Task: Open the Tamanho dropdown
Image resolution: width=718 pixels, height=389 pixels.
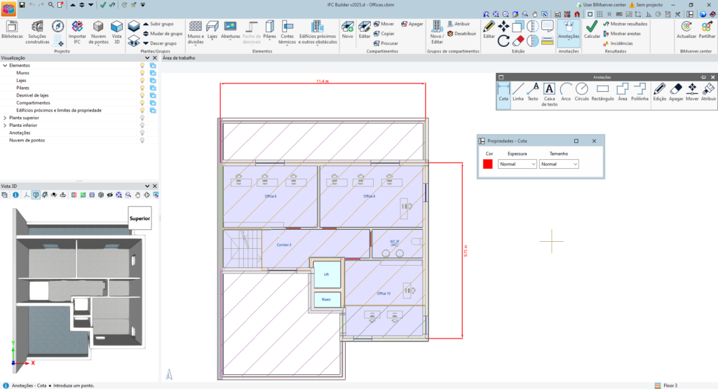Action: coord(559,164)
